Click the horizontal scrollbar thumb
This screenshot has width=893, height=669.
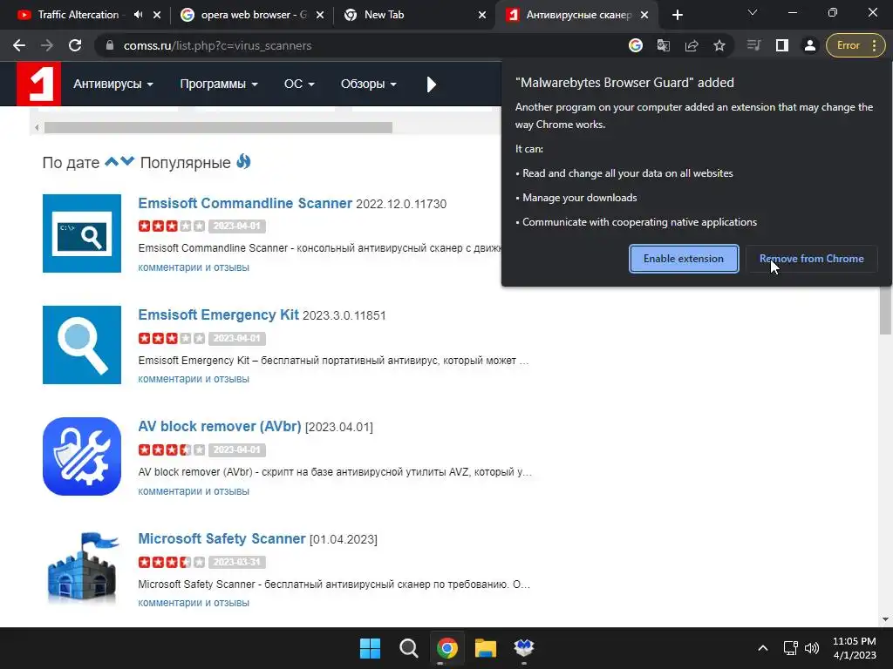click(218, 127)
